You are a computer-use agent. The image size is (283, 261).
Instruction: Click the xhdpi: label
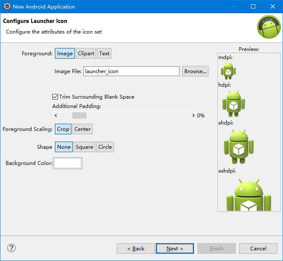pos(226,123)
